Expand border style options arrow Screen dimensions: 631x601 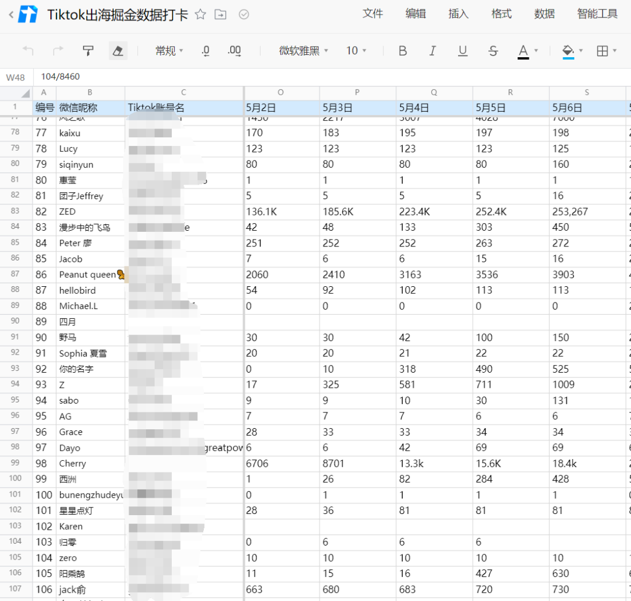pos(615,51)
